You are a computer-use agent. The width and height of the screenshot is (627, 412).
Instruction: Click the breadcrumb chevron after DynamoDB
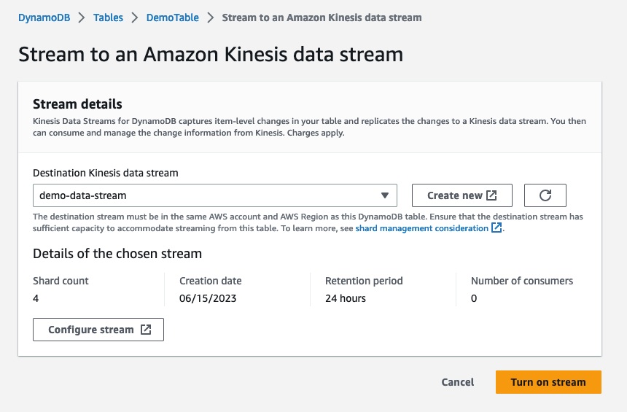(x=82, y=18)
